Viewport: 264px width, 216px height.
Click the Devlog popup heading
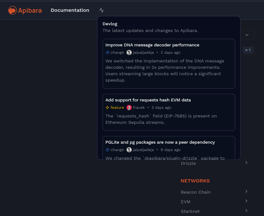(110, 24)
